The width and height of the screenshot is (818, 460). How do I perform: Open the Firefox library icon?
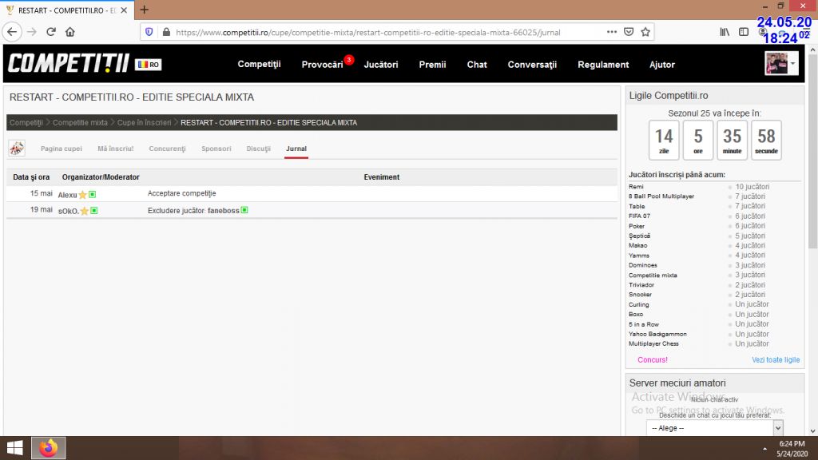click(725, 32)
